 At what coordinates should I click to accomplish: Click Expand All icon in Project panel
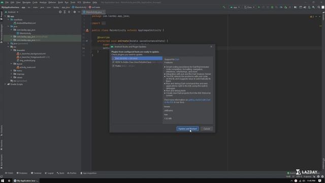pos(64,12)
